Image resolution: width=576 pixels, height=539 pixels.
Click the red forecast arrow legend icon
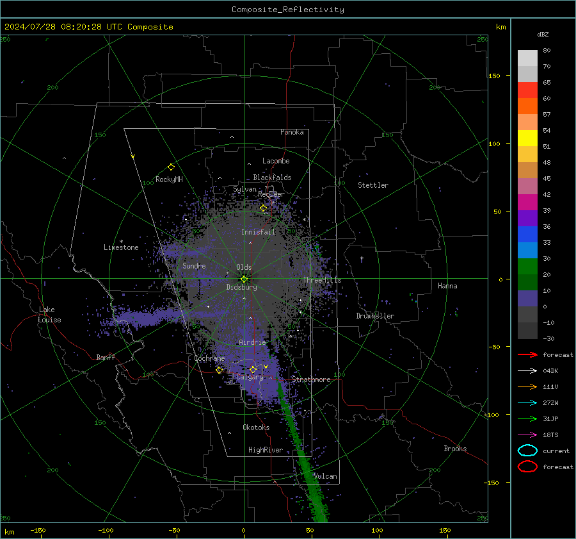pyautogui.click(x=527, y=354)
